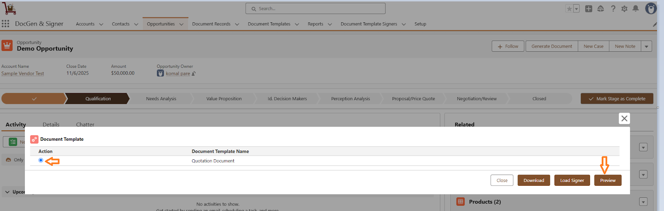Open the user profile avatar
This screenshot has height=211, width=664.
(x=651, y=9)
